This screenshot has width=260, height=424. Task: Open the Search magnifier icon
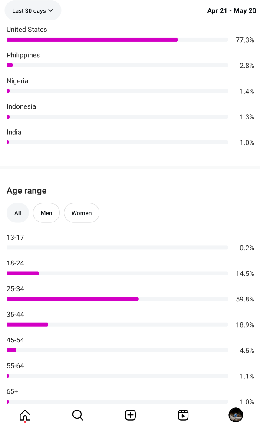tap(78, 415)
